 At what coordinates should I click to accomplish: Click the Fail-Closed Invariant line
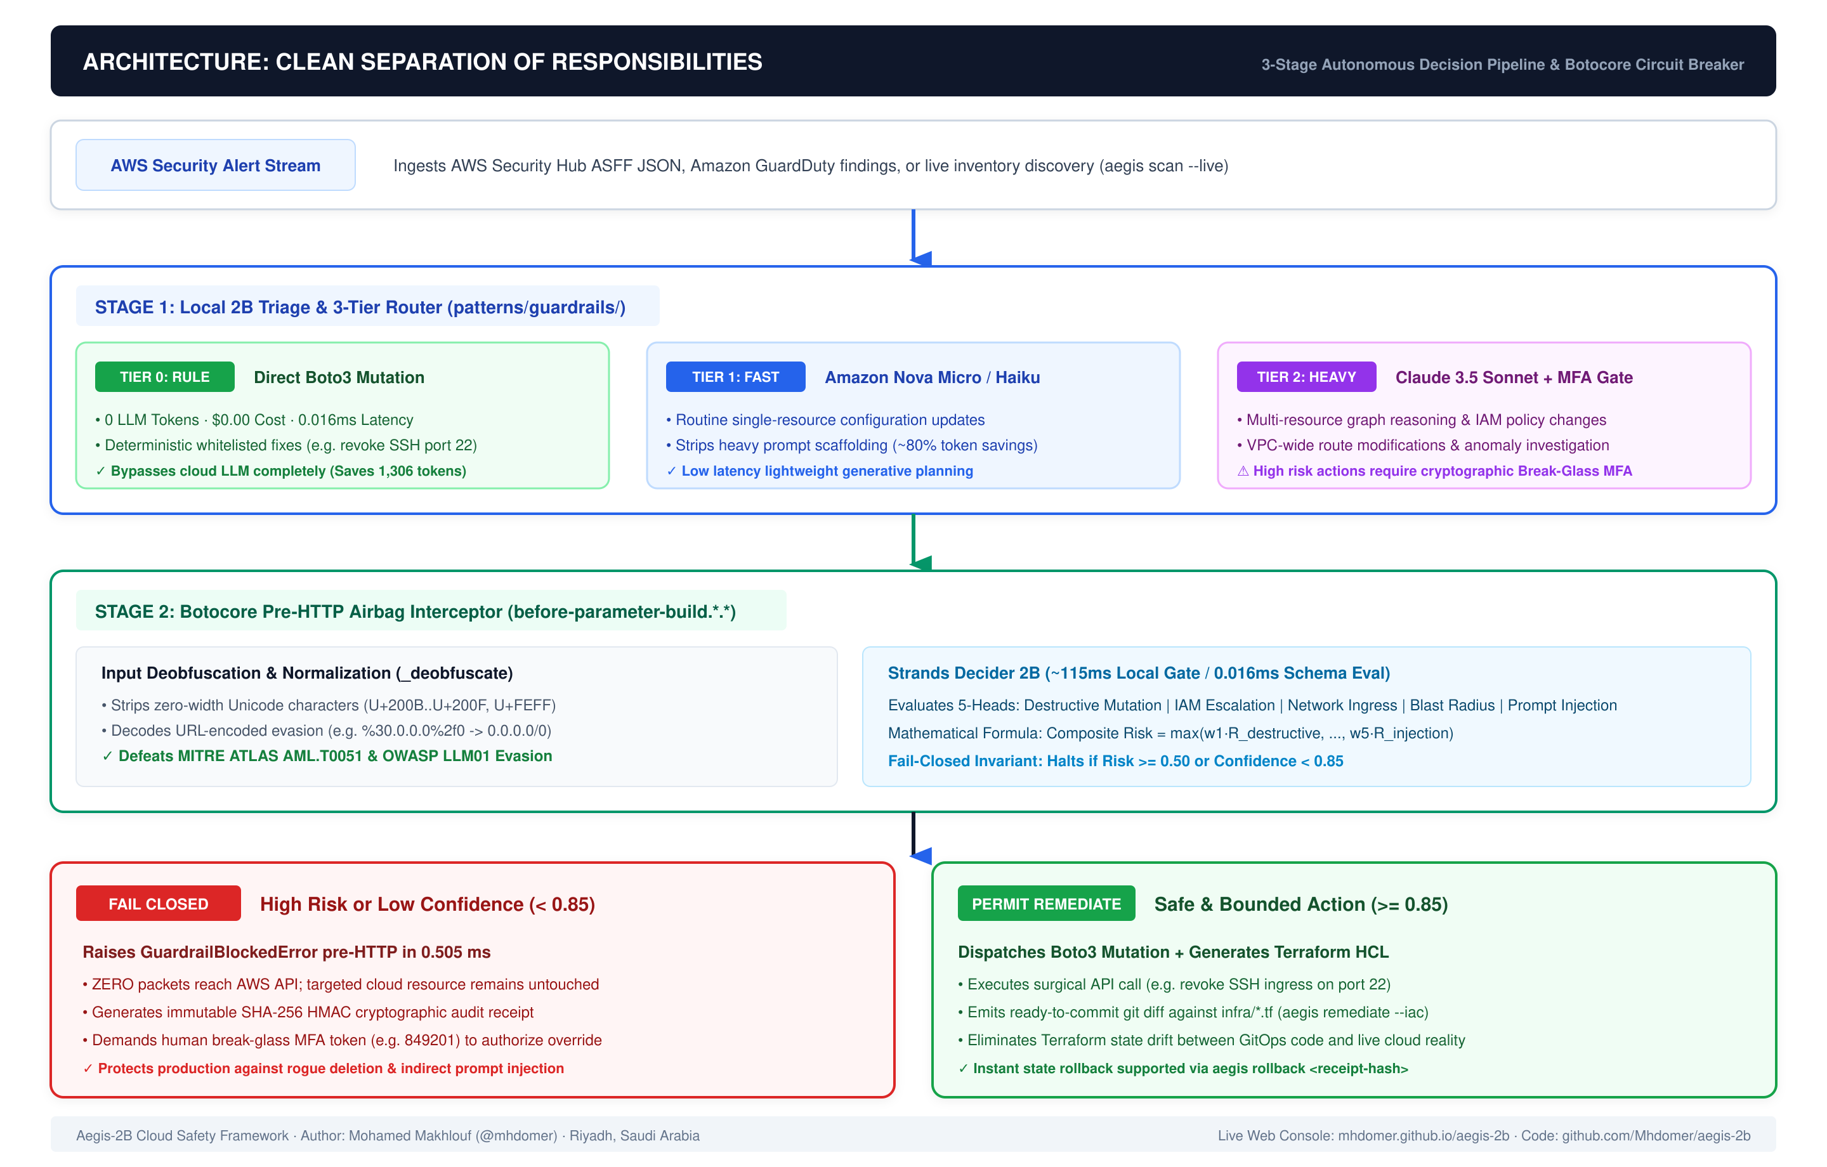1115,761
